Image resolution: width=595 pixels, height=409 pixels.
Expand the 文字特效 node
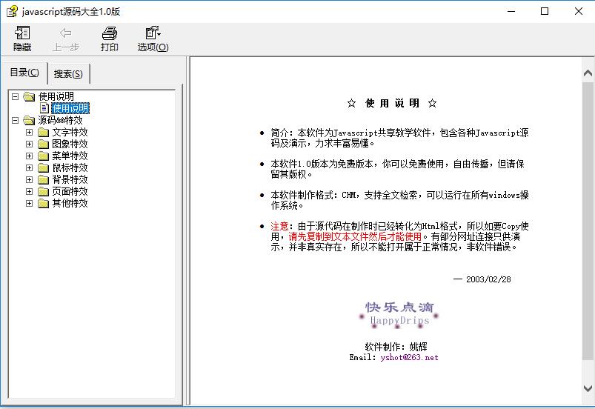[x=29, y=132]
